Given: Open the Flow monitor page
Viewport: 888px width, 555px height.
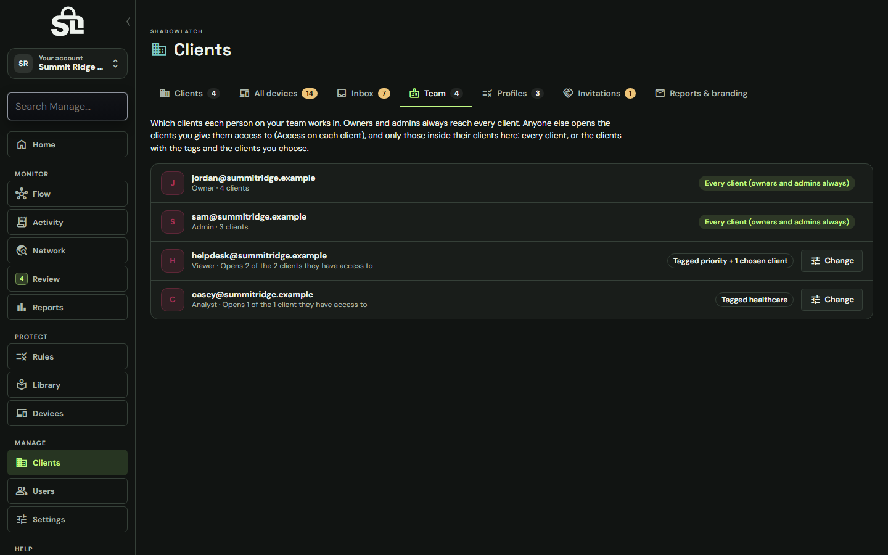Looking at the screenshot, I should click(67, 194).
